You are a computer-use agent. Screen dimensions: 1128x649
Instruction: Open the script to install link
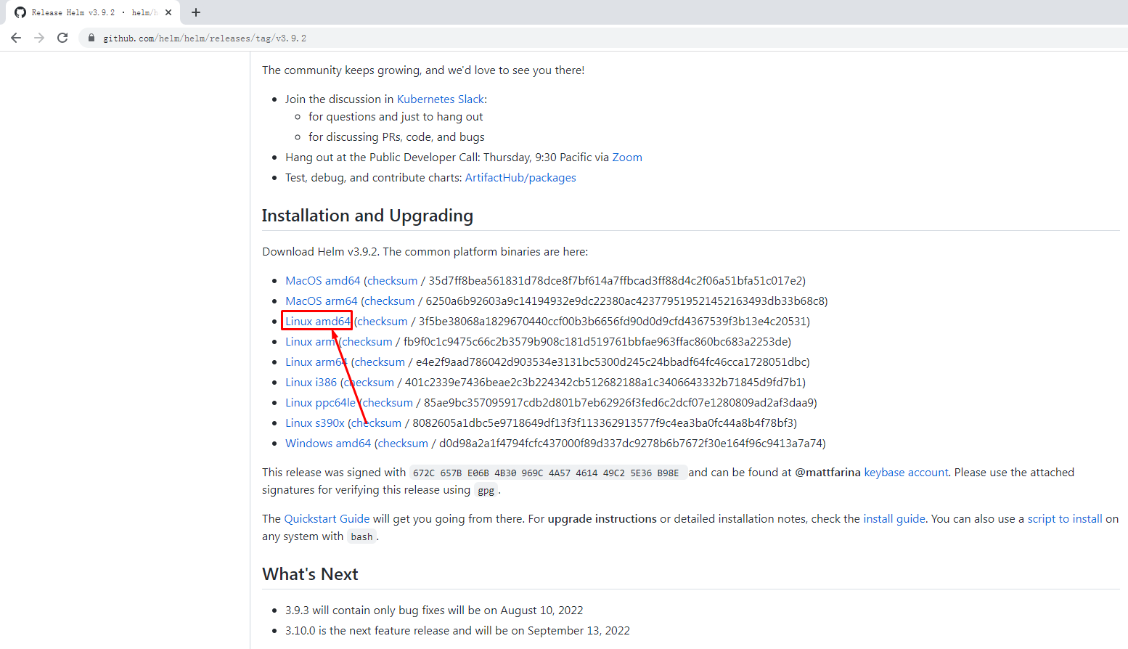1065,518
